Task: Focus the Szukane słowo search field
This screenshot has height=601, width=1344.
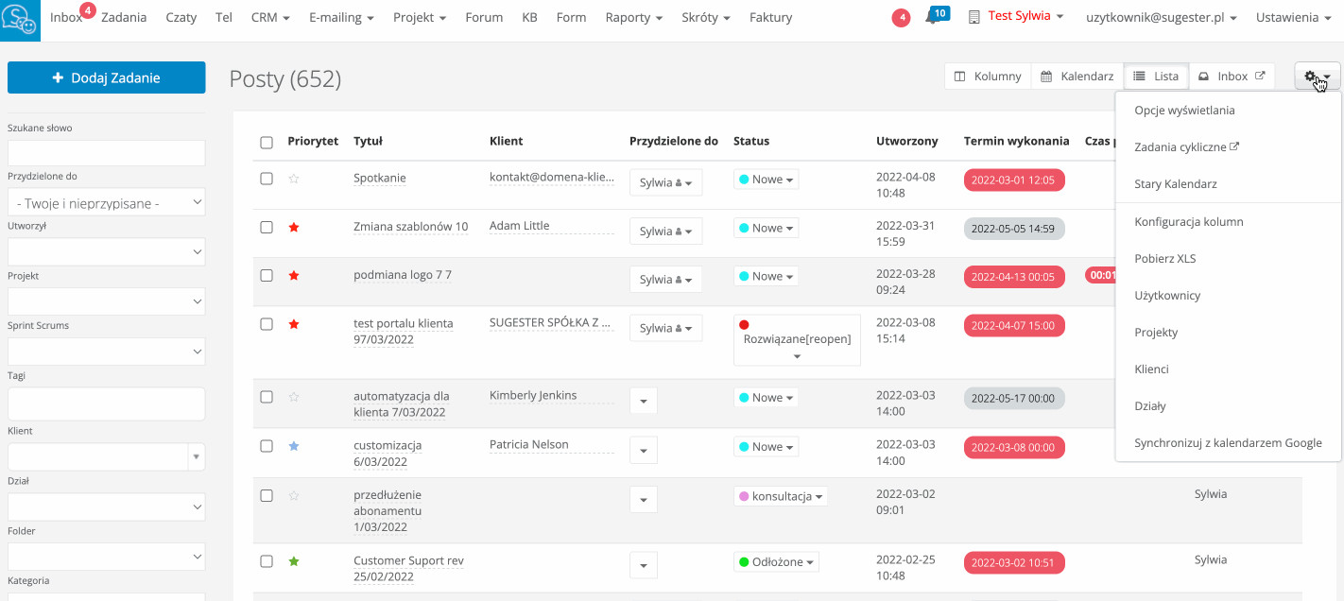Action: click(x=106, y=153)
